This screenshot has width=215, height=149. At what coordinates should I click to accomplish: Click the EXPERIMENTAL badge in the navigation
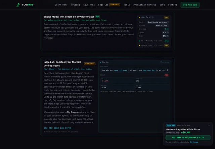click(x=115, y=5)
